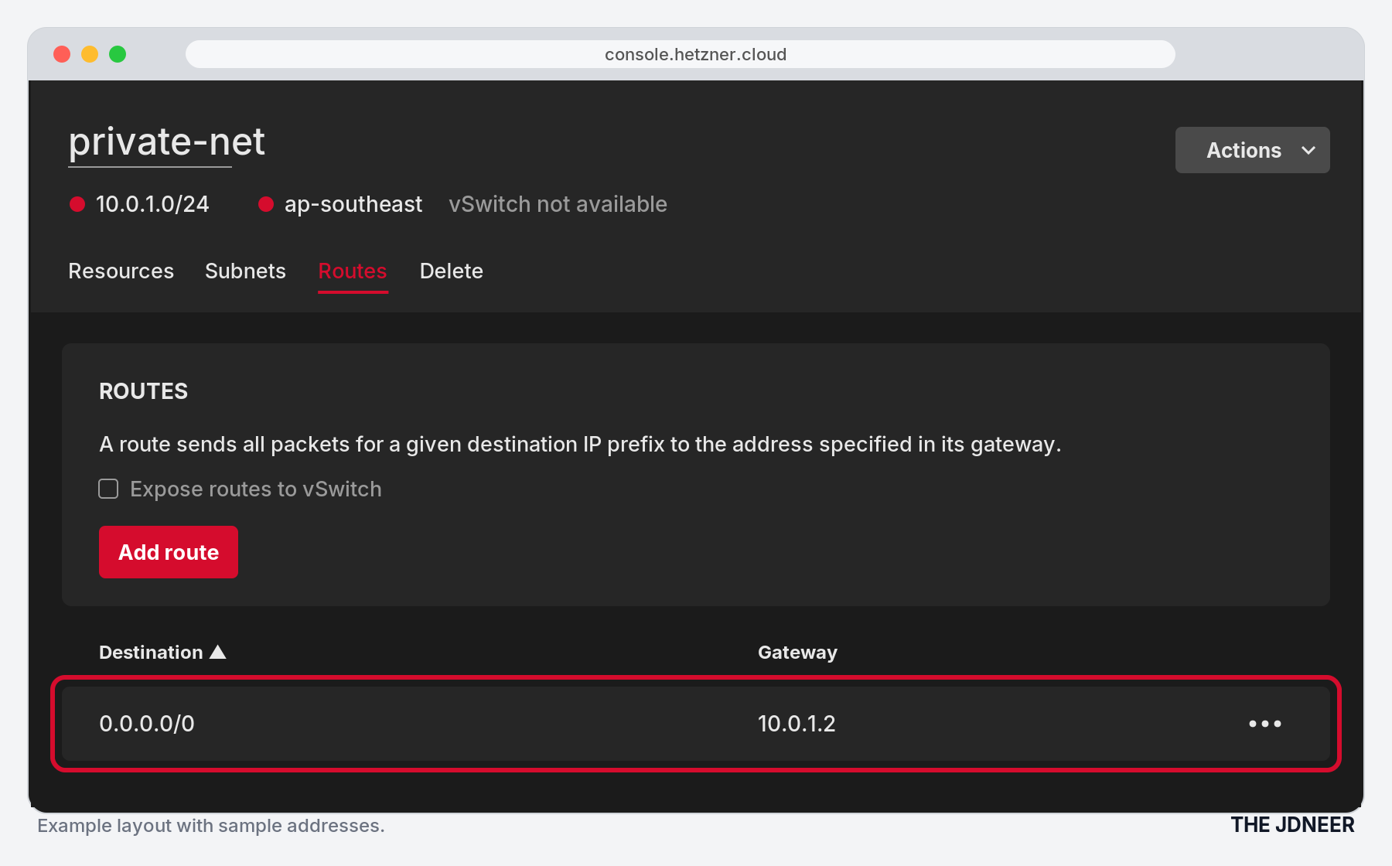Click the red close window button

tap(62, 54)
